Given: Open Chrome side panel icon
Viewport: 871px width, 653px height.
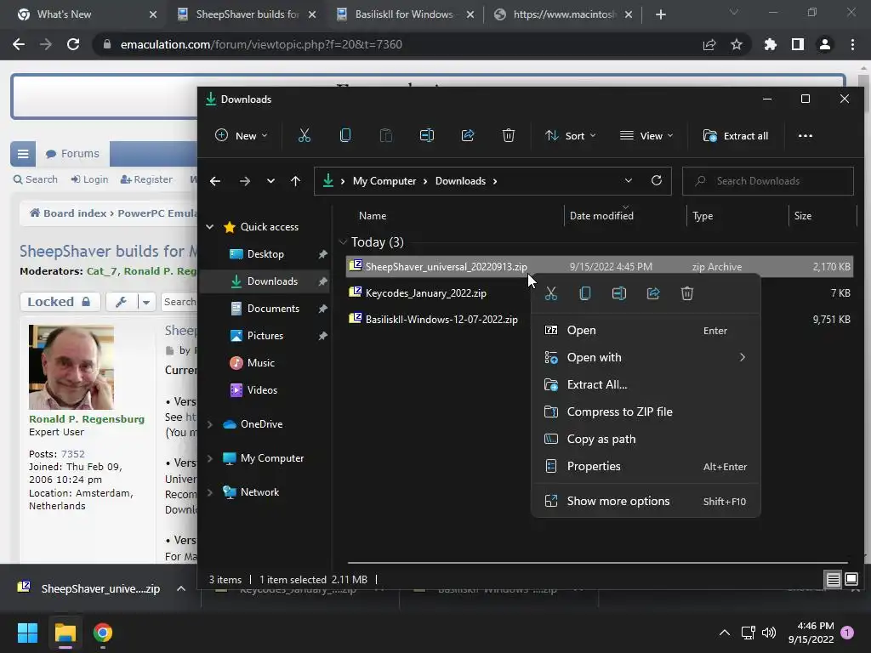Looking at the screenshot, I should click(x=798, y=44).
